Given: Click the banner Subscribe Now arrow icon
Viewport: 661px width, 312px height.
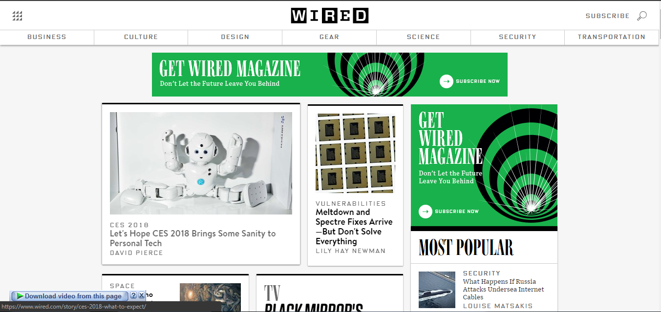Looking at the screenshot, I should coord(447,81).
